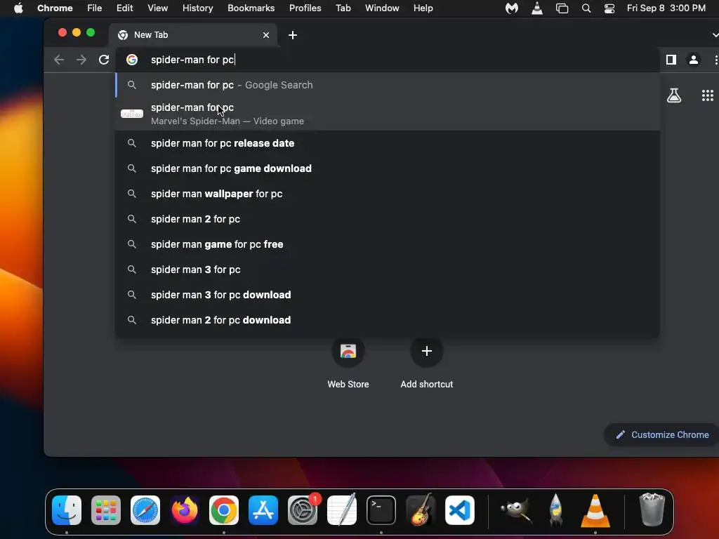
Task: Open GIMP from the Dock
Action: click(516, 510)
